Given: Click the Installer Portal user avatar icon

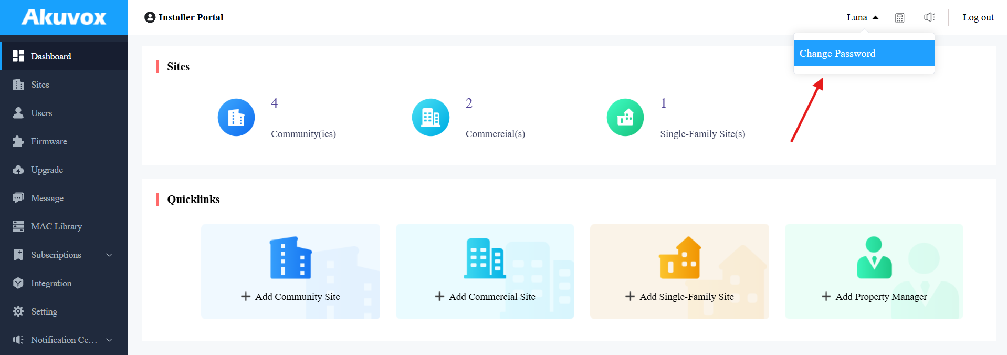Looking at the screenshot, I should click(150, 17).
